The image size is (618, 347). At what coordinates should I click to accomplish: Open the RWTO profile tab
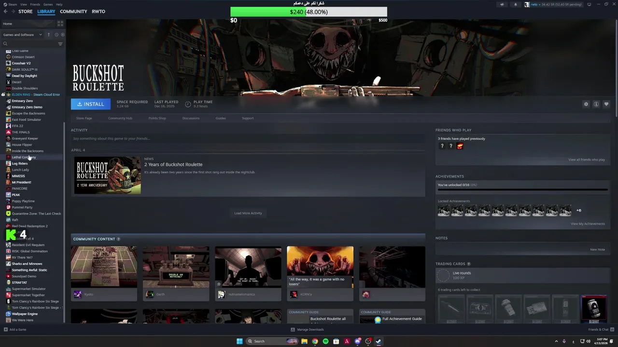[98, 12]
